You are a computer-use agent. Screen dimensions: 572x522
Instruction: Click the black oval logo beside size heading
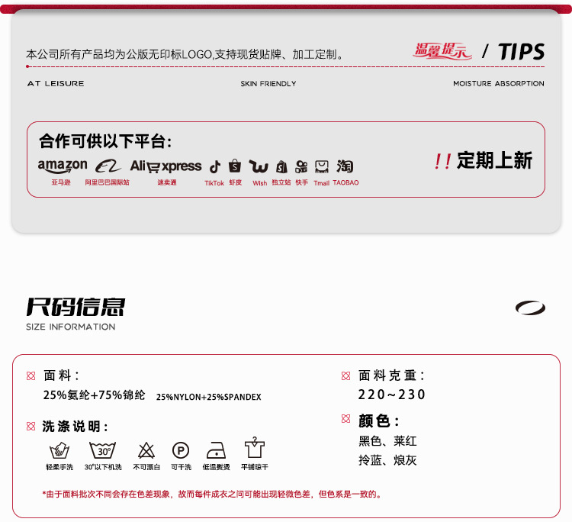[530, 308]
